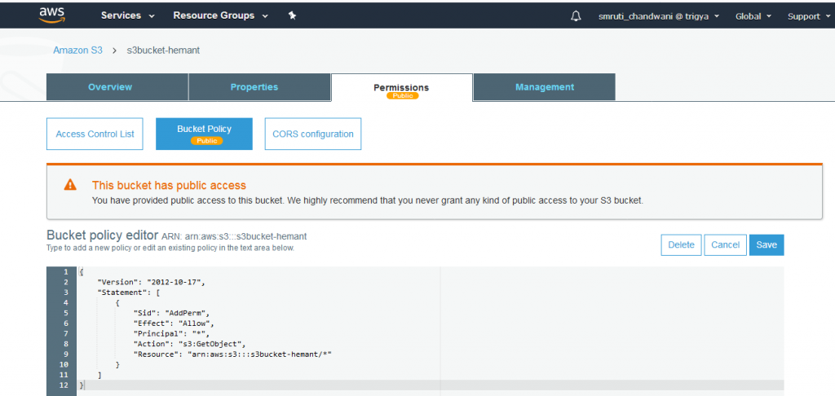Click the pin shortcut icon in navbar

[x=292, y=15]
